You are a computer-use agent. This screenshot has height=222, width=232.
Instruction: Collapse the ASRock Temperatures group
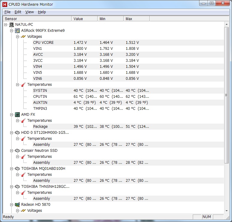17,85
